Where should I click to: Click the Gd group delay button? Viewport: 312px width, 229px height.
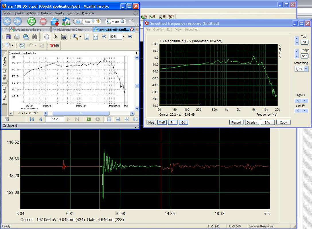coord(183,122)
